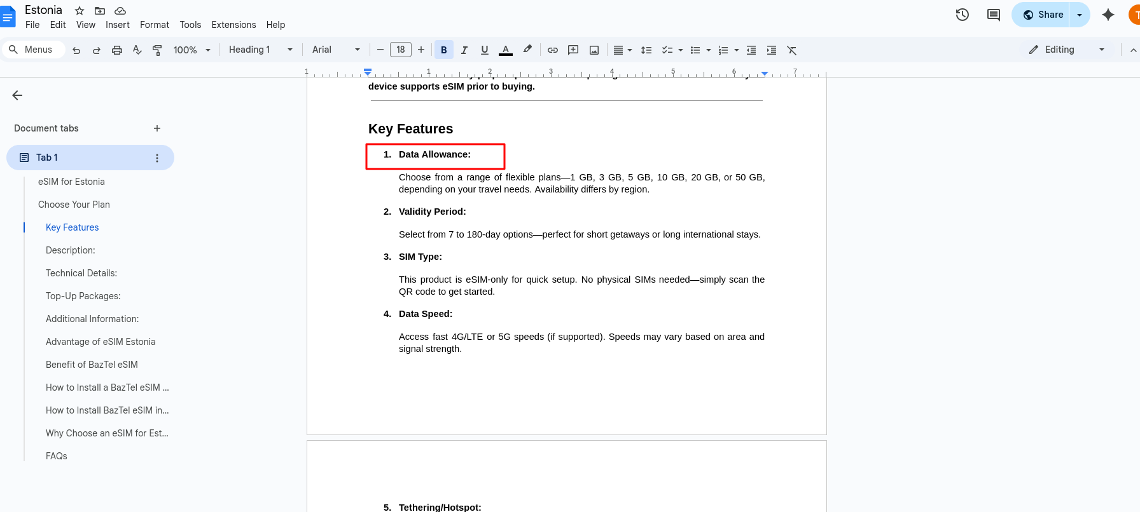Open the Gemini sparkle icon

coord(1108,15)
